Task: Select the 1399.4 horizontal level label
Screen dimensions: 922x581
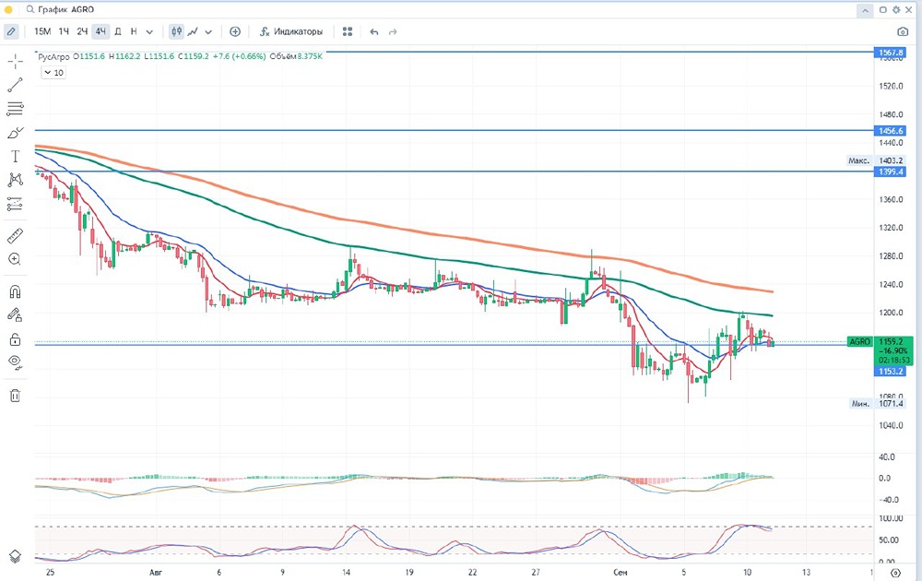Action: tap(891, 172)
